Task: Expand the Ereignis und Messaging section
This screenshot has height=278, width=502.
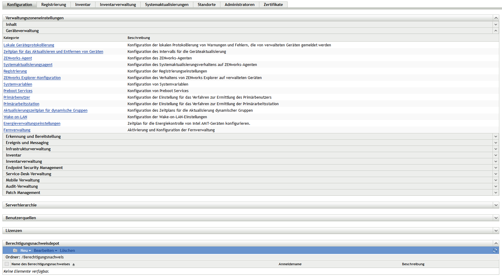Action: pos(496,143)
